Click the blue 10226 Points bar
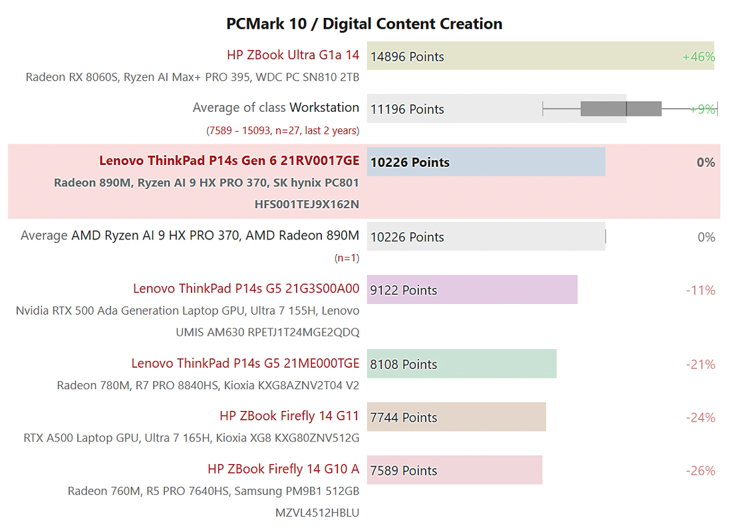This screenshot has height=532, width=729. point(486,162)
